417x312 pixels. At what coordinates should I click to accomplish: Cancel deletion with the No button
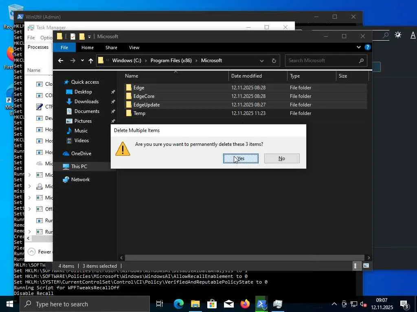[x=282, y=158]
